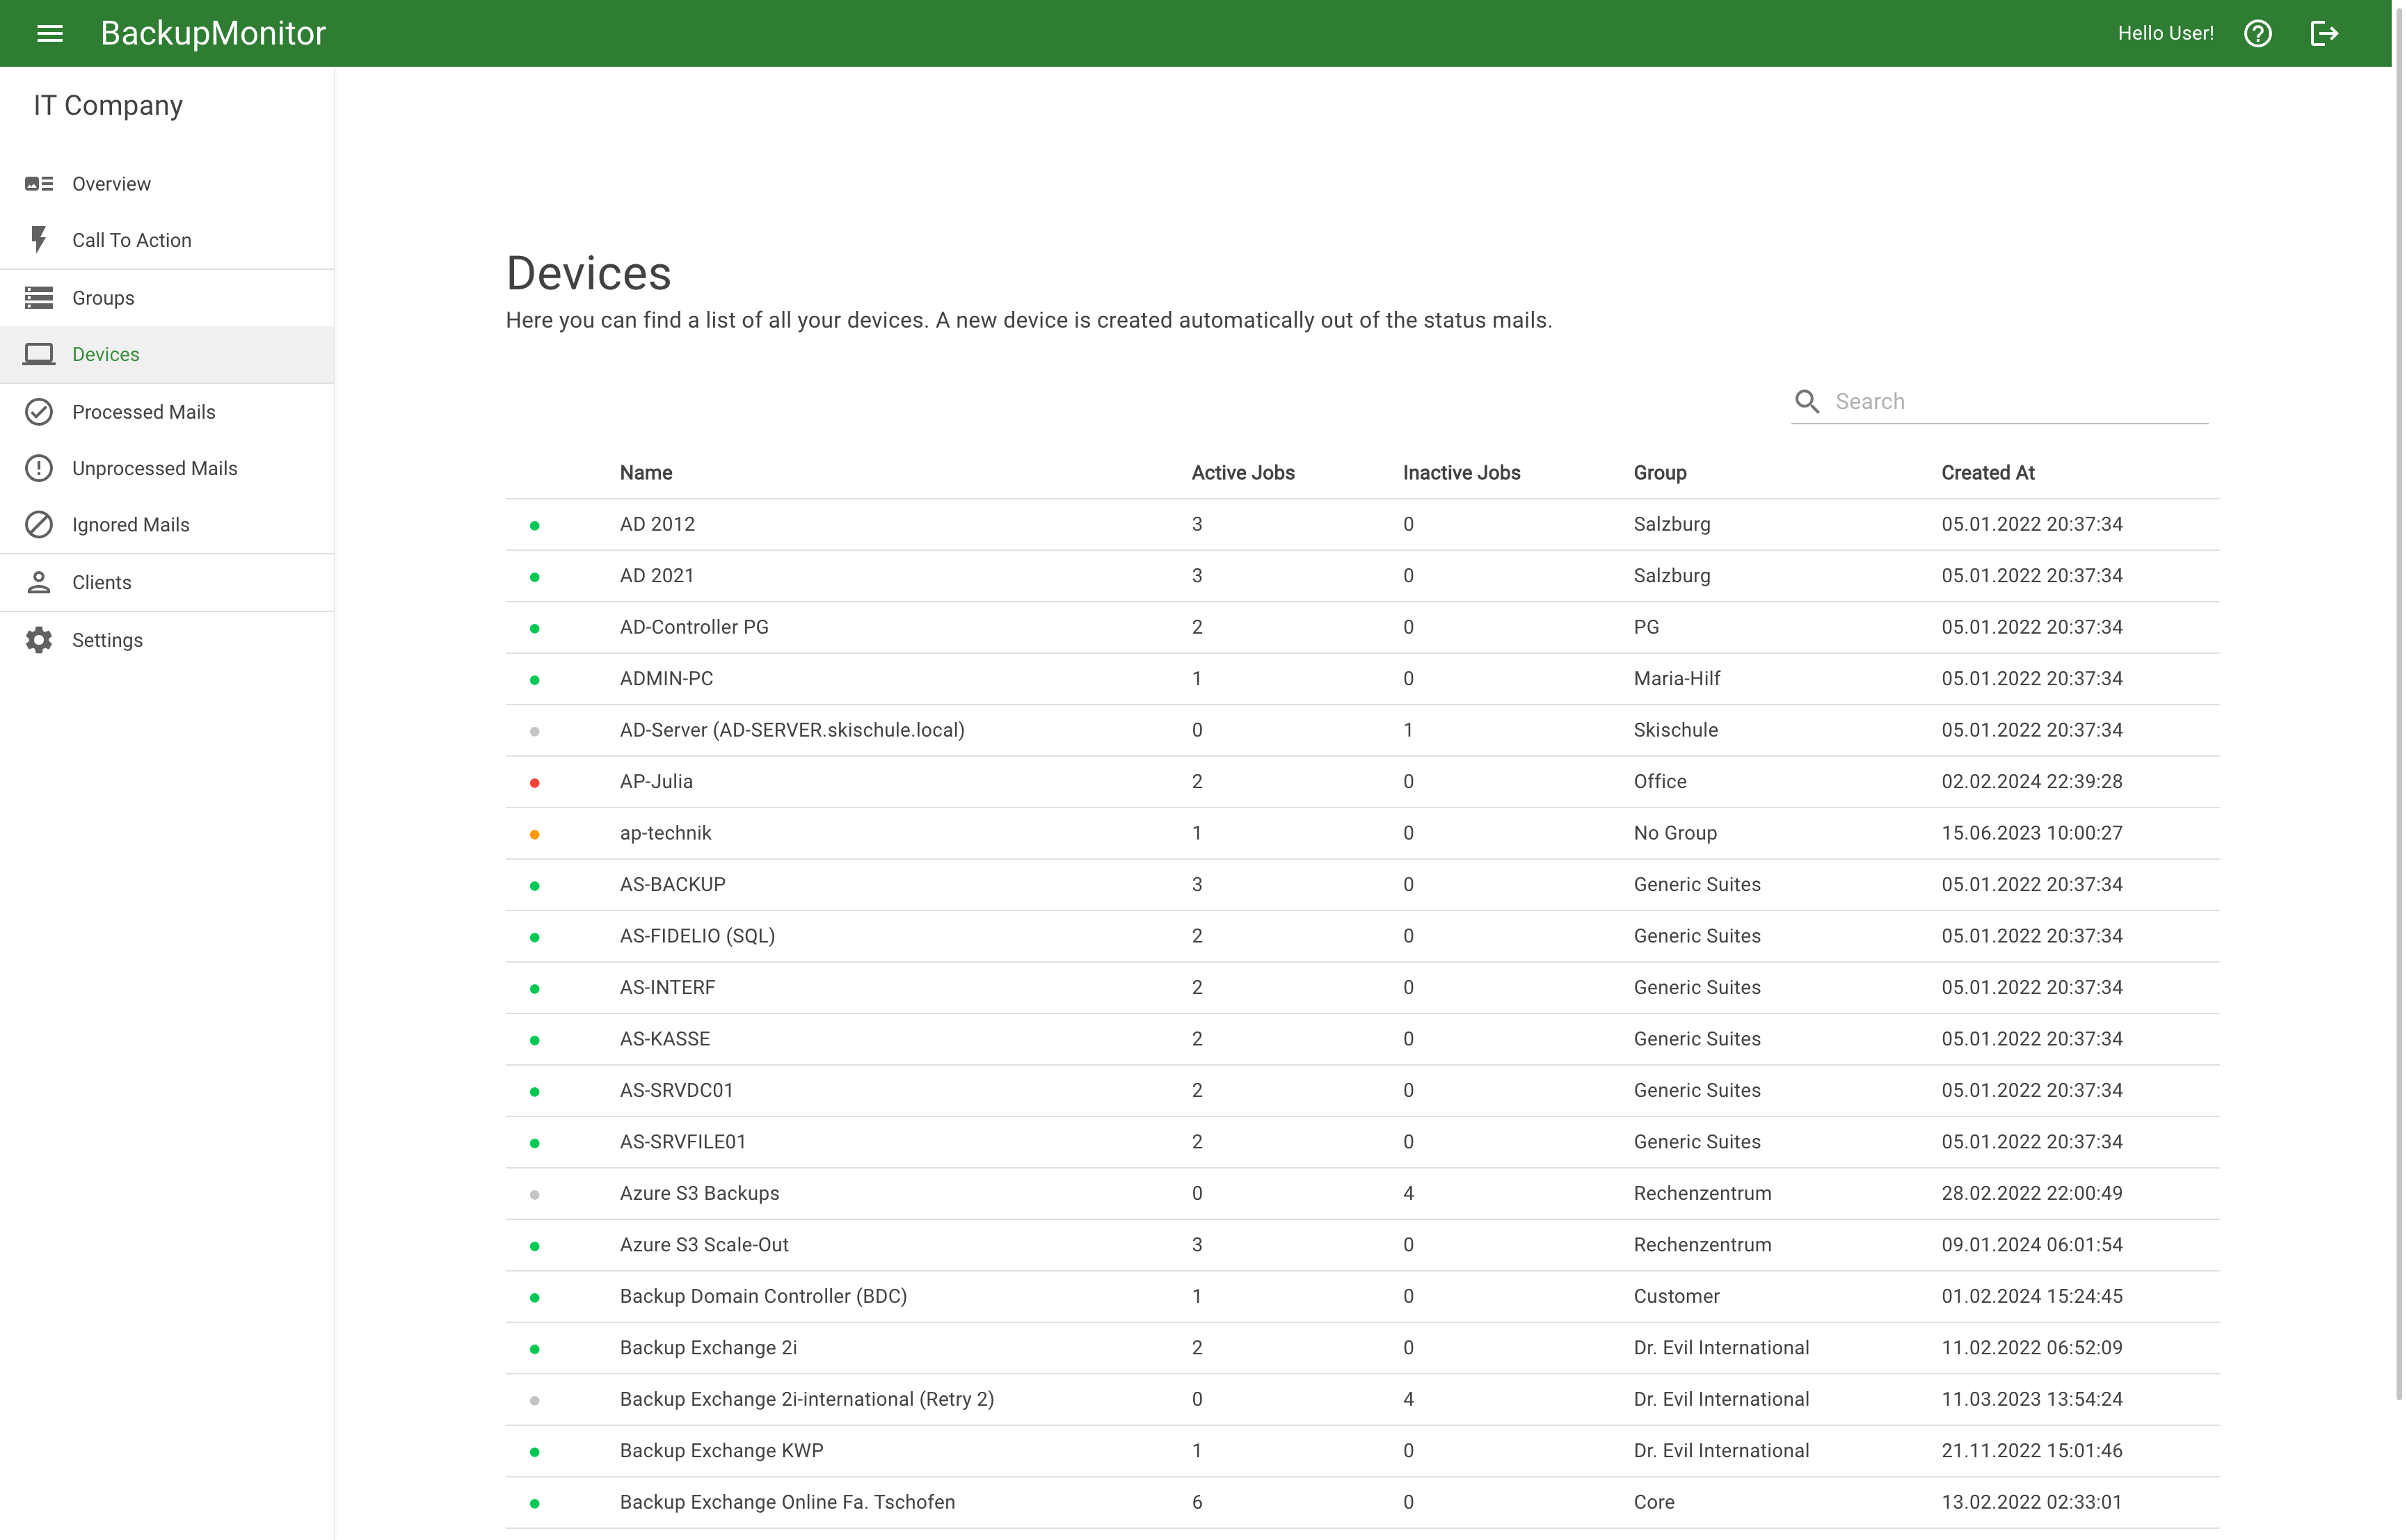The image size is (2407, 1540).
Task: Click the Settings gear icon
Action: click(39, 640)
